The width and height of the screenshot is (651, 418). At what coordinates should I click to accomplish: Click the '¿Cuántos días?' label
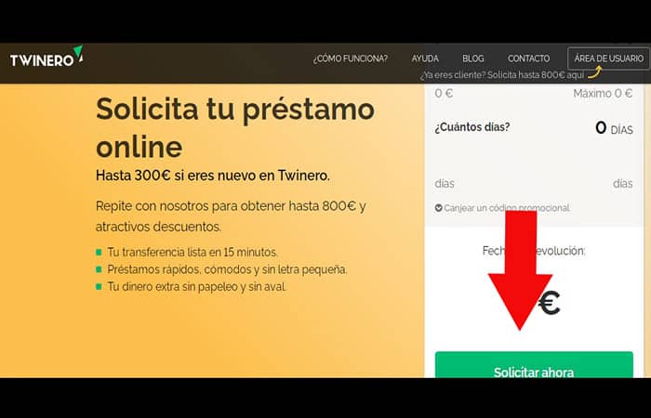point(472,127)
